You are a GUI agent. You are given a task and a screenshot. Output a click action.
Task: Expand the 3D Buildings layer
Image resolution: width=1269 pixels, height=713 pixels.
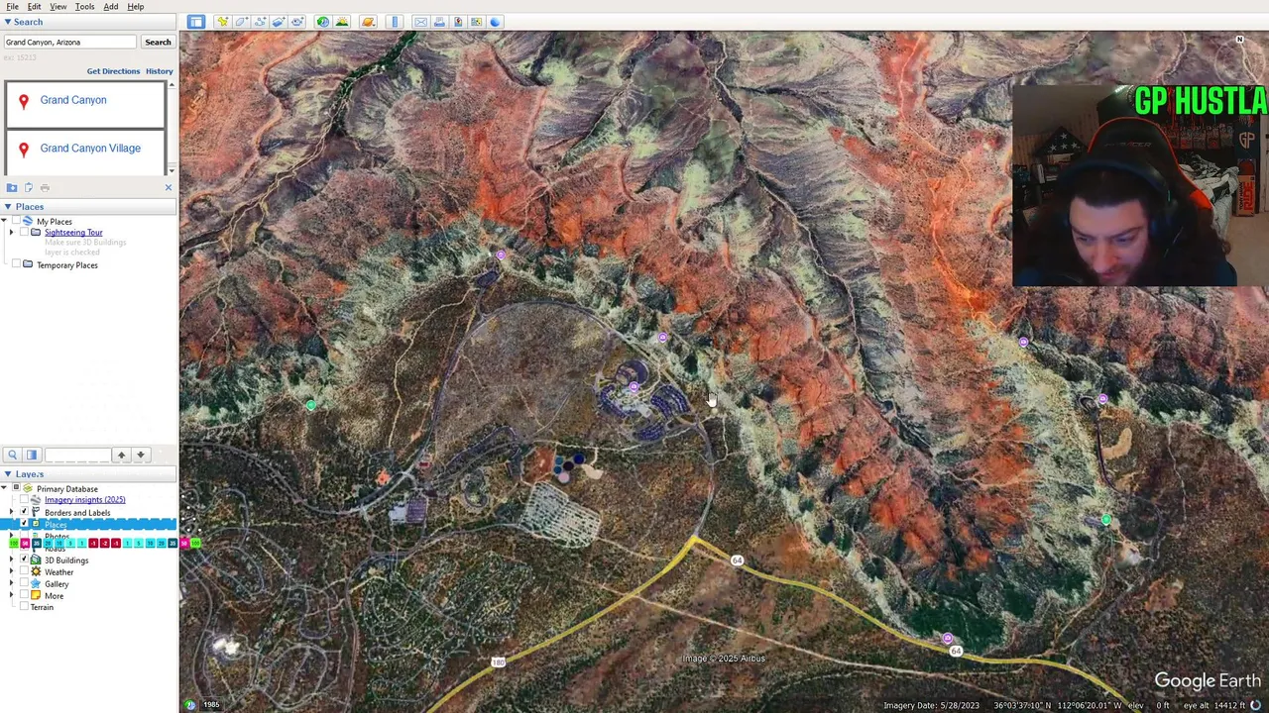(x=12, y=560)
